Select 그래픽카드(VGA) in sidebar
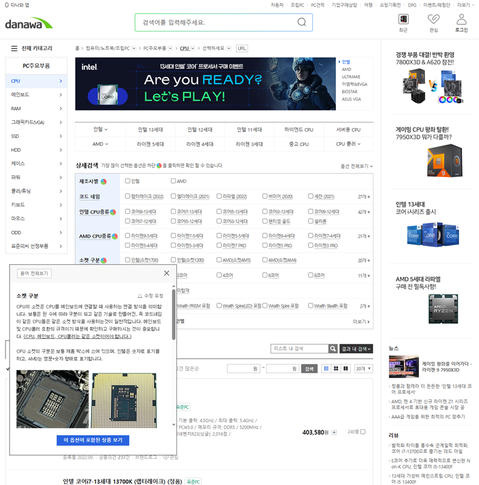 [36, 122]
